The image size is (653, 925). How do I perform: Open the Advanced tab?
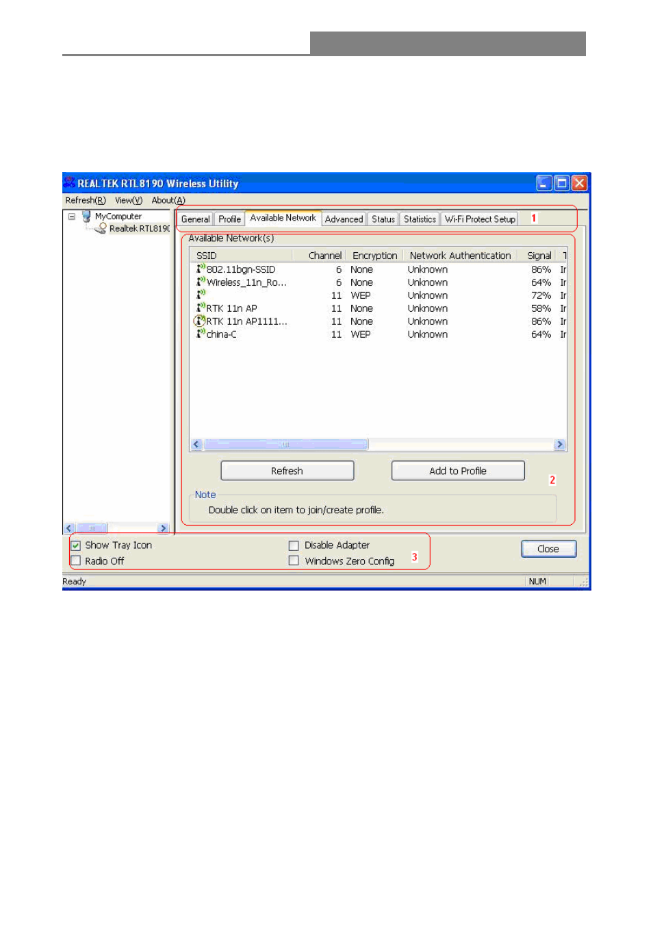(x=344, y=219)
